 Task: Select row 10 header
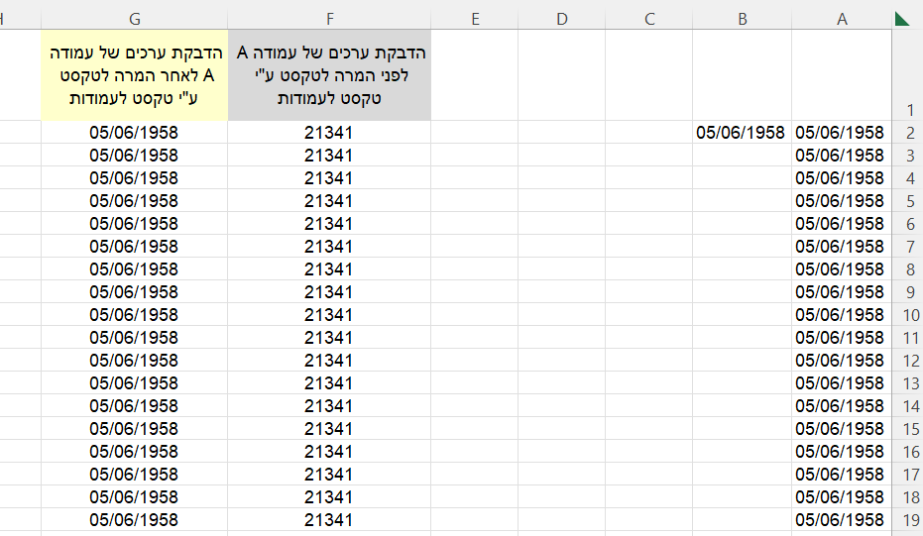[907, 315]
